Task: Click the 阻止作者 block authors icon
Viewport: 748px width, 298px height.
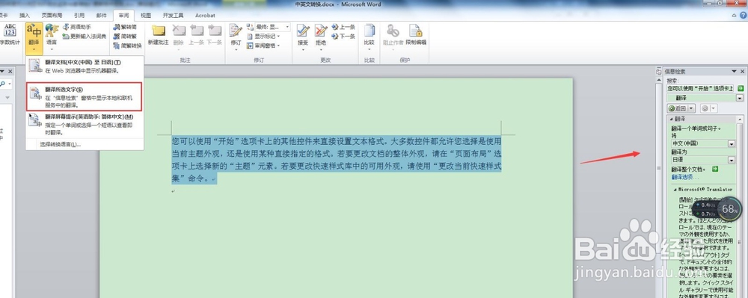Action: click(x=393, y=31)
